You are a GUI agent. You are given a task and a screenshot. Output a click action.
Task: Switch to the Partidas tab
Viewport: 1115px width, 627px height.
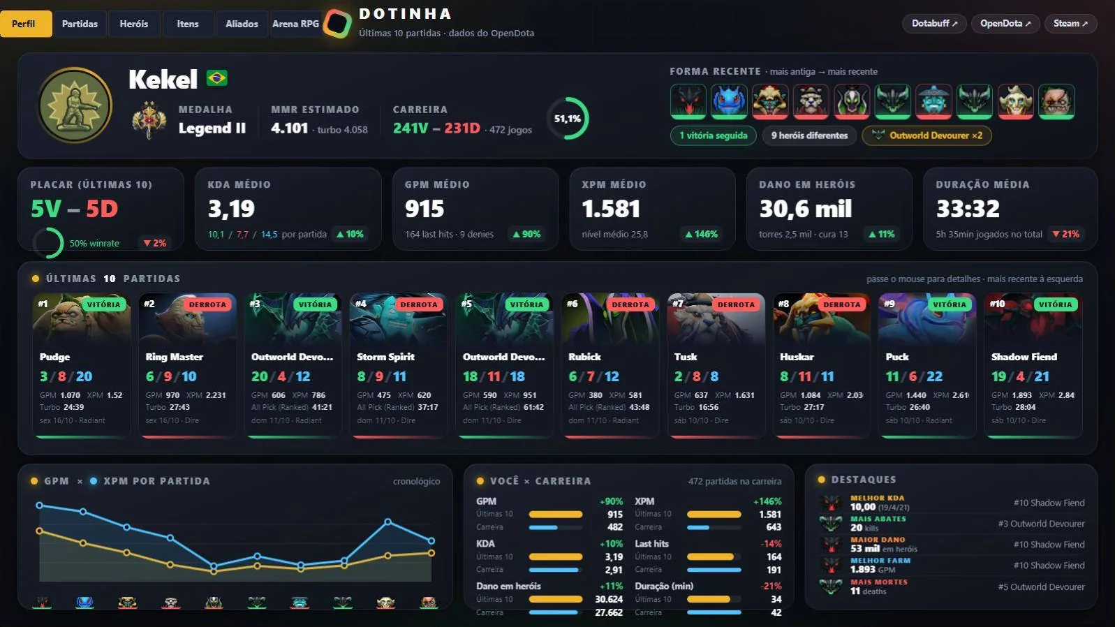[80, 24]
